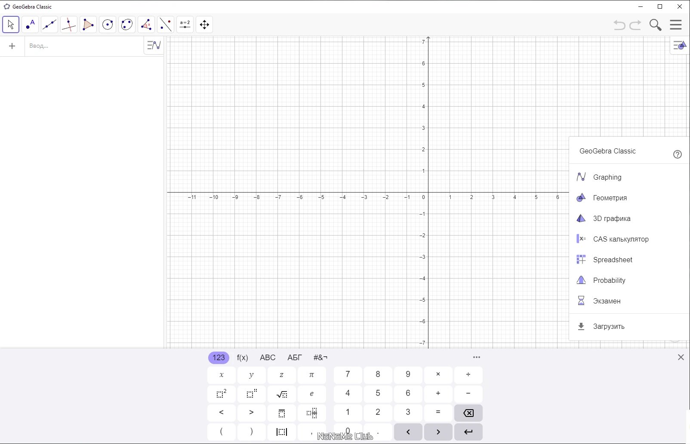Move cursor right with arrow key

(x=438, y=432)
